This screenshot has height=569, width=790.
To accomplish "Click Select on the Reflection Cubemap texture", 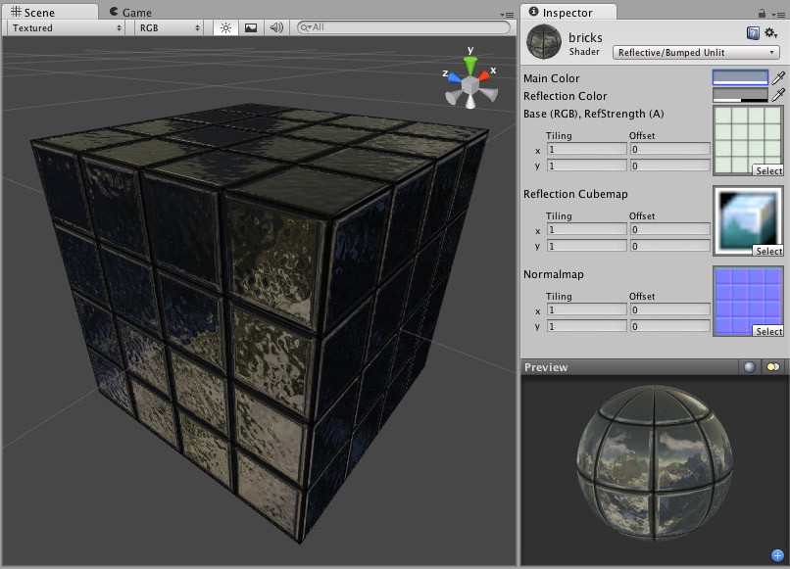I will tap(768, 251).
